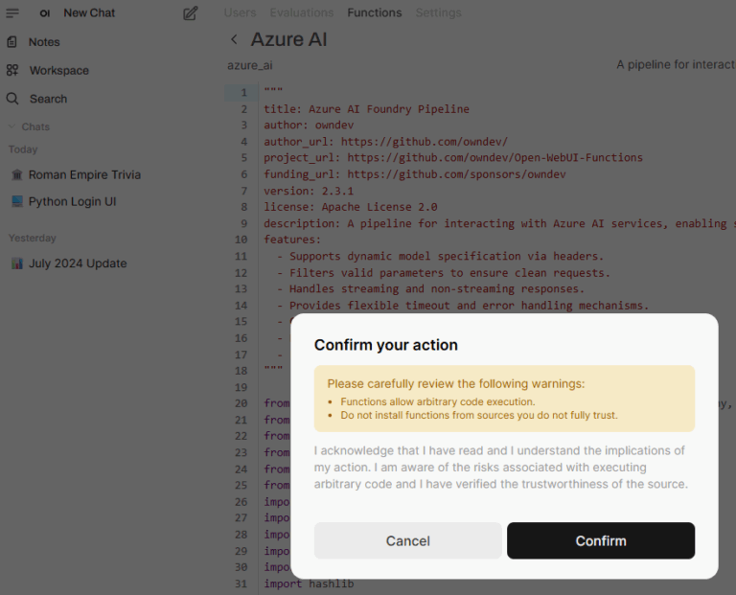Click the Python Login UI laptop emoji
Viewport: 736px width, 595px height.
(17, 201)
